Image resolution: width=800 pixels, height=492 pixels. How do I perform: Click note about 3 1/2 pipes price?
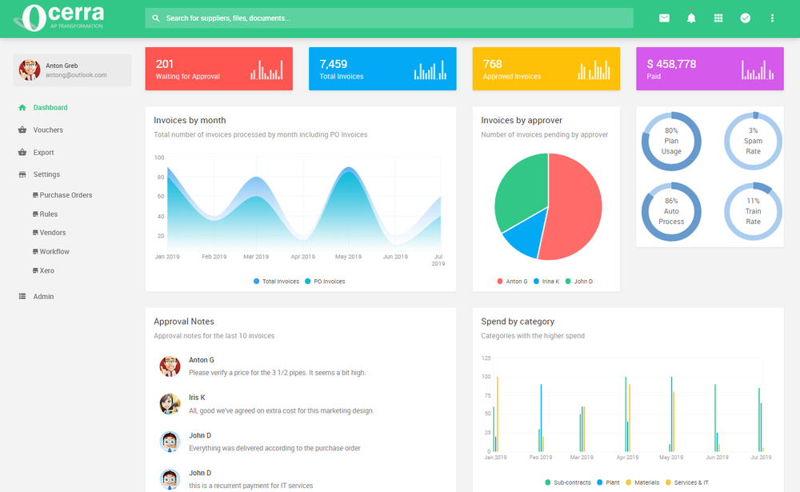[x=278, y=373]
